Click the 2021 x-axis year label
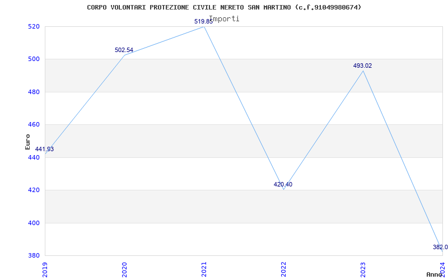448x280 pixels. coord(204,269)
